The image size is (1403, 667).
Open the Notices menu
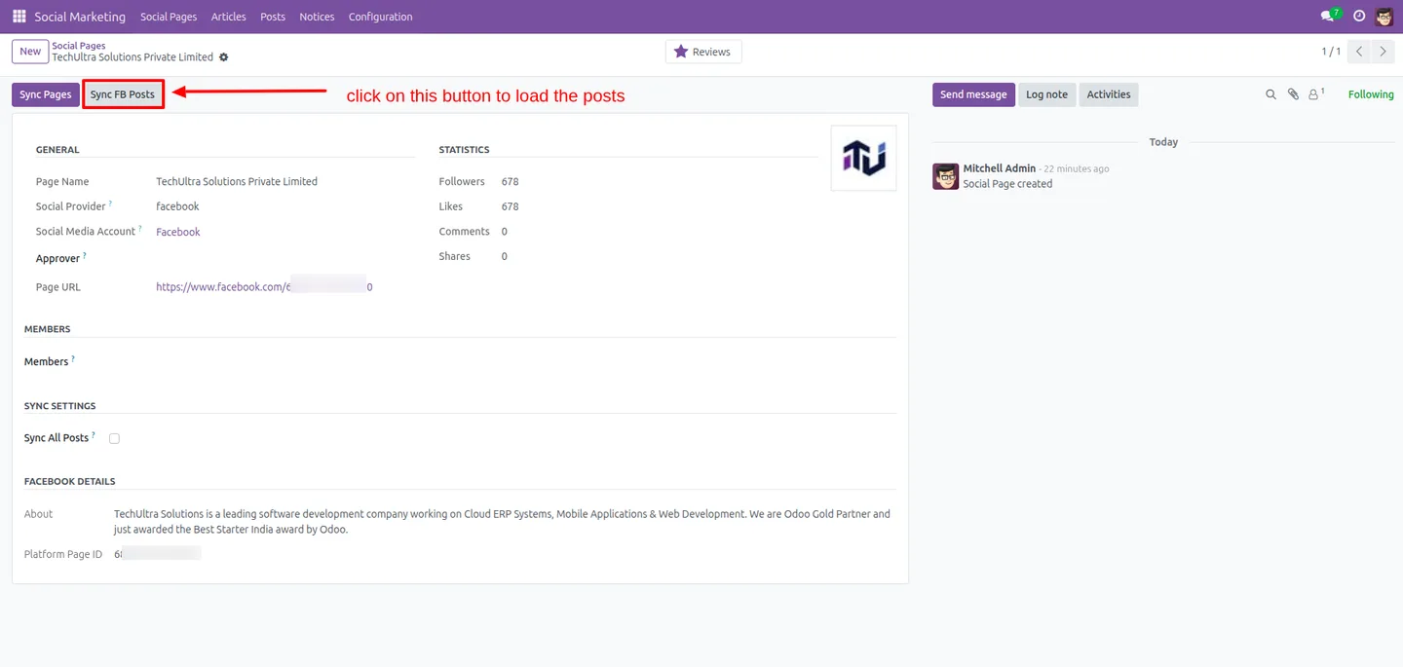(317, 17)
